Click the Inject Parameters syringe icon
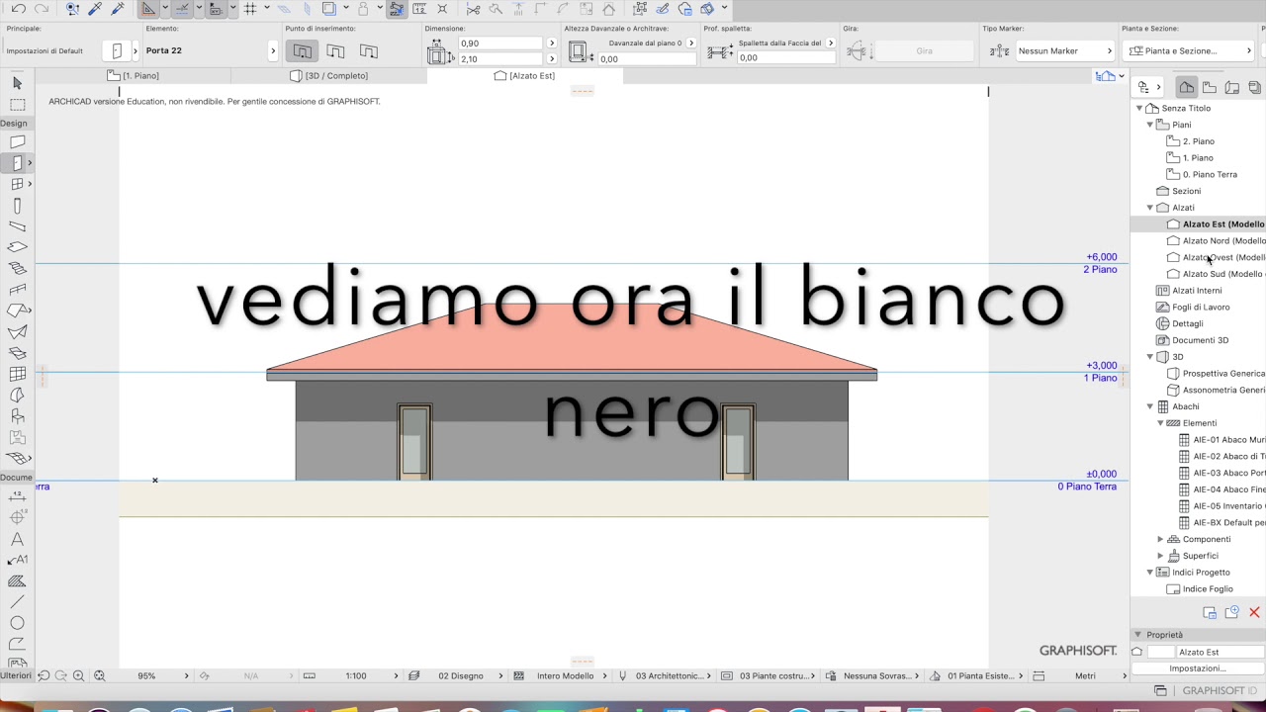The width and height of the screenshot is (1266, 712). point(118,9)
